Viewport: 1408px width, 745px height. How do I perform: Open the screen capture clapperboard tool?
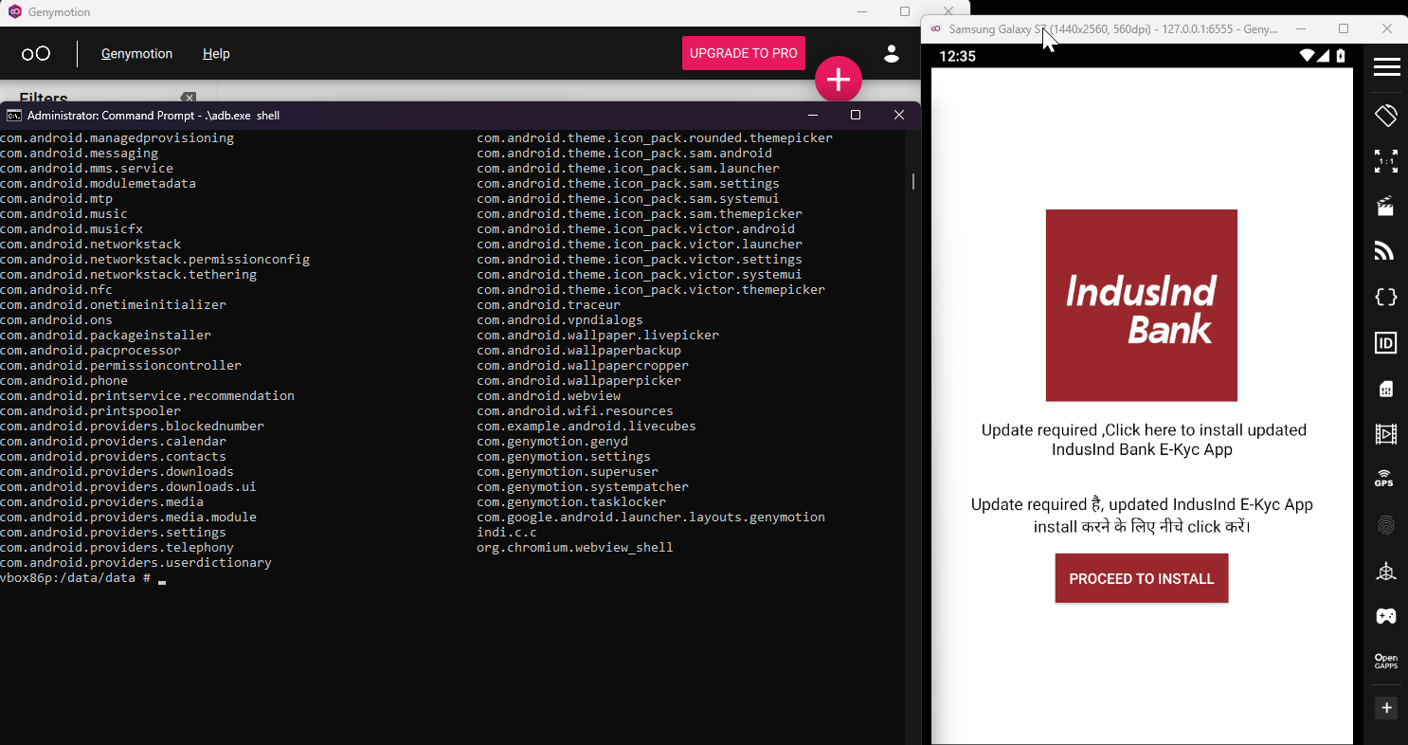coord(1386,206)
